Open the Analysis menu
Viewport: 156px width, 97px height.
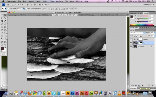point(60,1)
